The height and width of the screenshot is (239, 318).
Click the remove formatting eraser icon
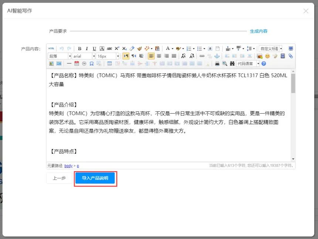click(x=132, y=49)
